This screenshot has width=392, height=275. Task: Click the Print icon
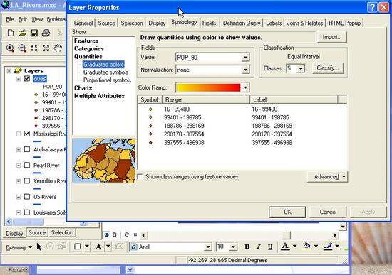[x=46, y=33]
